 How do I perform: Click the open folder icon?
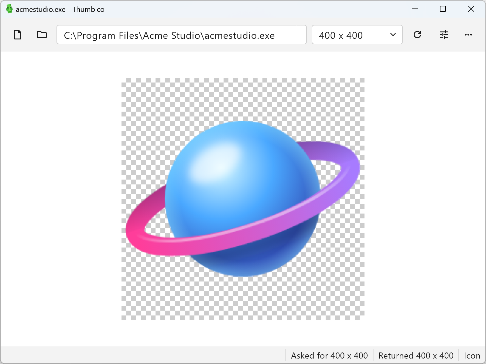coord(42,35)
